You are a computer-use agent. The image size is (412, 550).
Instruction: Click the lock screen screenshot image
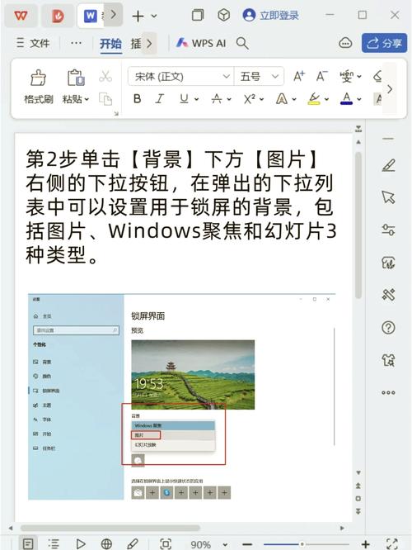pos(181,396)
